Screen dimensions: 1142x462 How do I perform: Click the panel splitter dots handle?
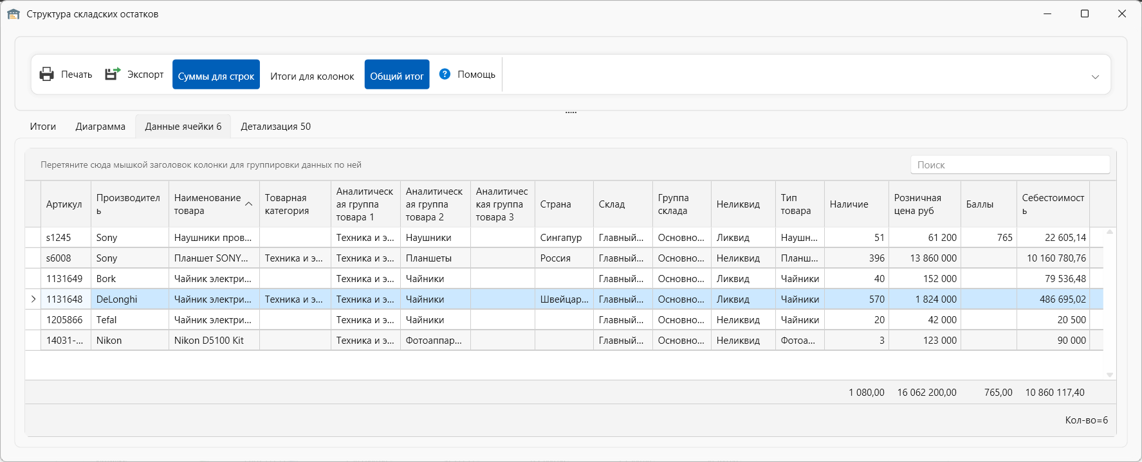coord(571,112)
